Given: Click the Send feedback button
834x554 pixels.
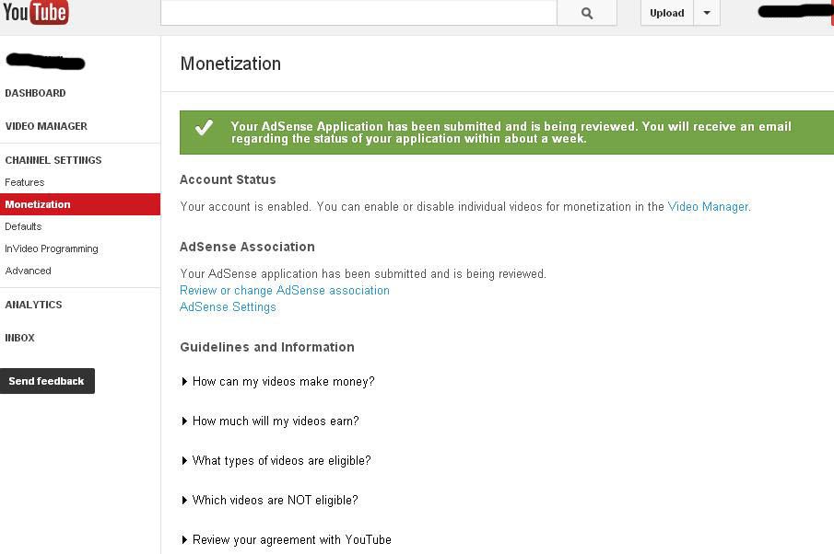Looking at the screenshot, I should pyautogui.click(x=47, y=381).
